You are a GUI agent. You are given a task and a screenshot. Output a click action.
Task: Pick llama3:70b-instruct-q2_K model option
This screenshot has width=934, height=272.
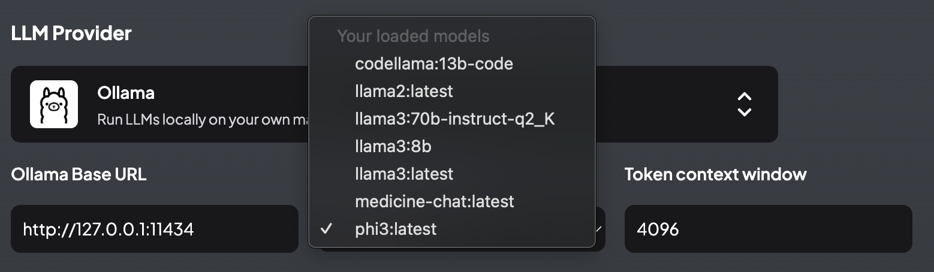pyautogui.click(x=451, y=119)
